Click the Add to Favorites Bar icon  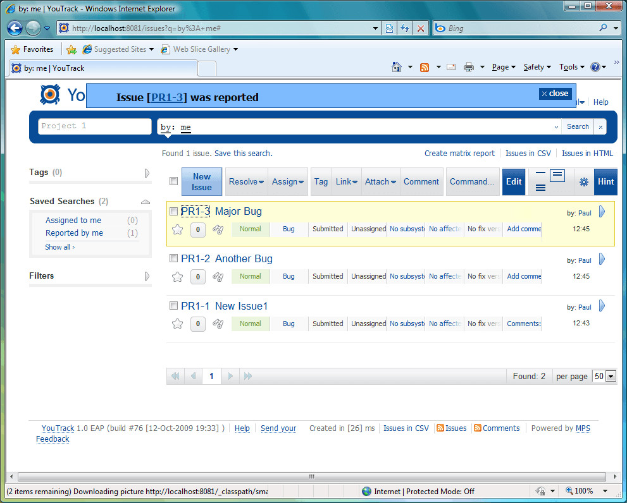[x=71, y=49]
